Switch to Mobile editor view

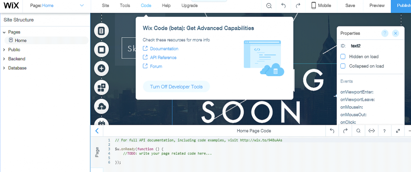tap(321, 6)
